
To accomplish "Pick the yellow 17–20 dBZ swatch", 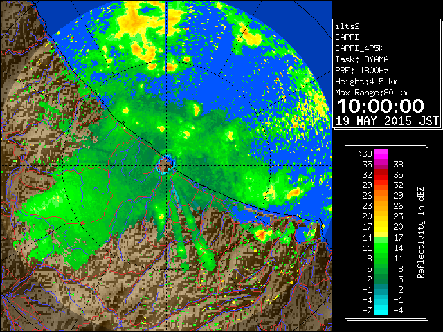I will point(381,227).
